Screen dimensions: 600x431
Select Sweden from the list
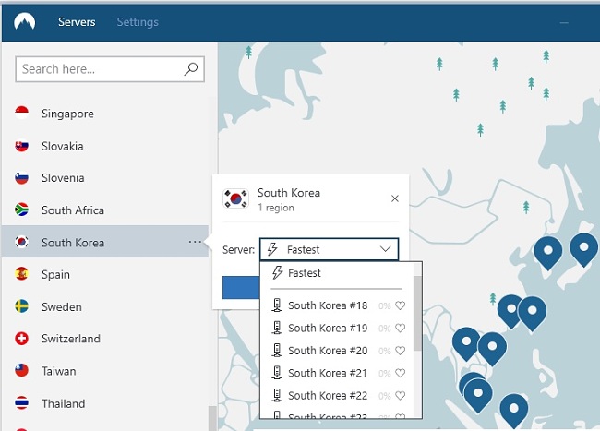pos(105,306)
